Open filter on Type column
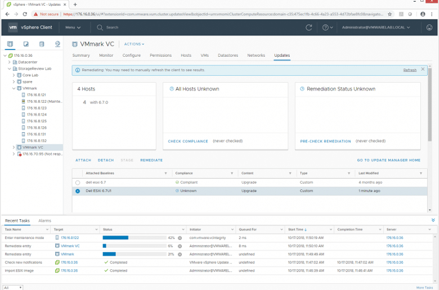This screenshot has height=290, width=439. click(x=349, y=174)
